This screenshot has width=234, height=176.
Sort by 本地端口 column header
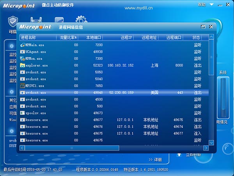pos(90,38)
